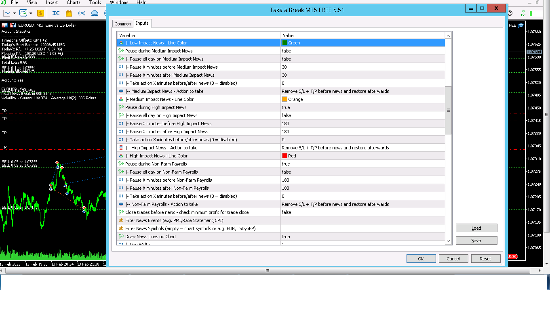Click the arrow icon of 'Draw News Lines on Chart'
The width and height of the screenshot is (552, 310).
click(121, 237)
